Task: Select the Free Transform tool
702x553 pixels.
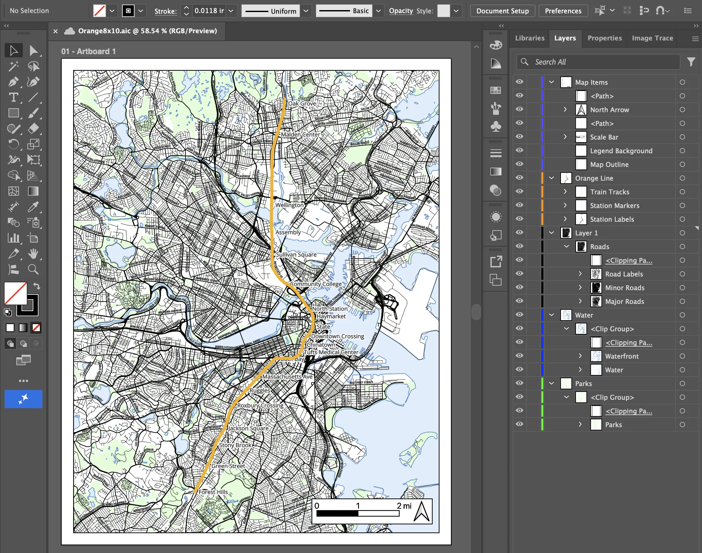Action: click(33, 160)
